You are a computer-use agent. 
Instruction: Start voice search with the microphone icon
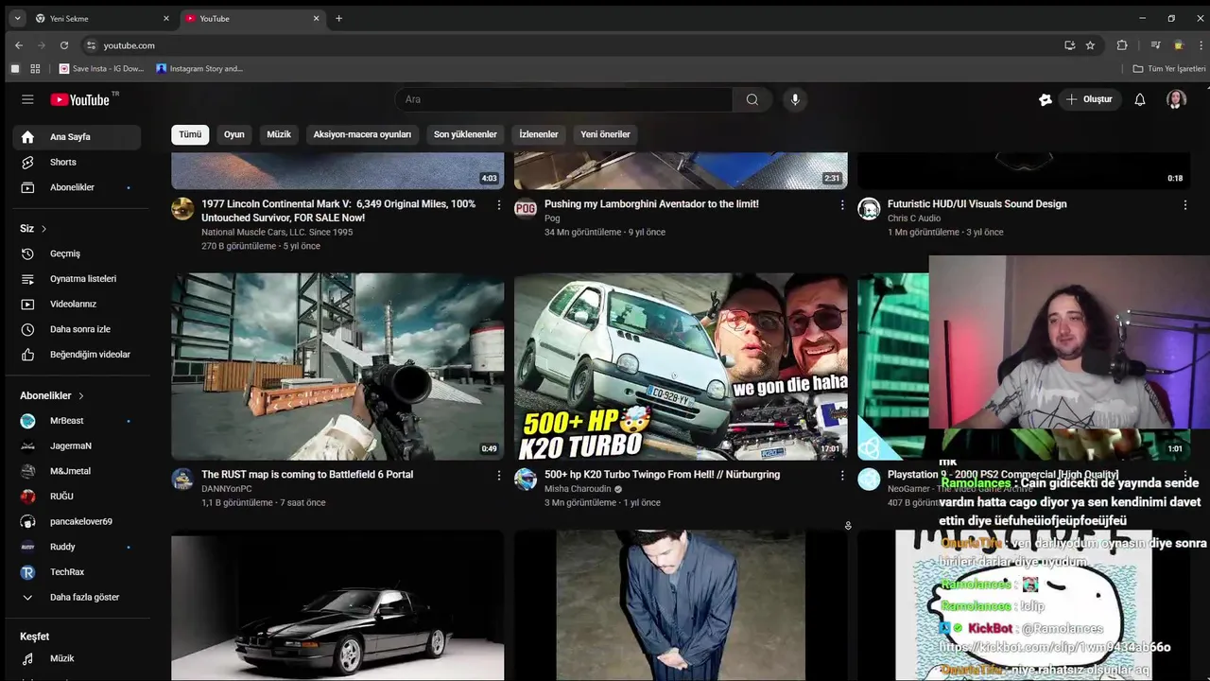[x=795, y=99]
